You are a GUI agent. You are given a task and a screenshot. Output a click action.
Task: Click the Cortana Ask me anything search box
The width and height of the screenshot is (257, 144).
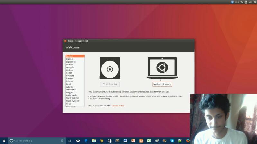click(37, 140)
